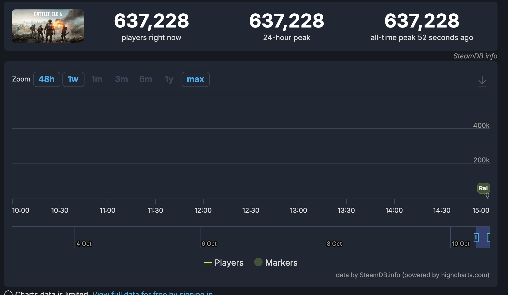Click the 1y zoom option
This screenshot has width=508, height=295.
pyautogui.click(x=169, y=79)
